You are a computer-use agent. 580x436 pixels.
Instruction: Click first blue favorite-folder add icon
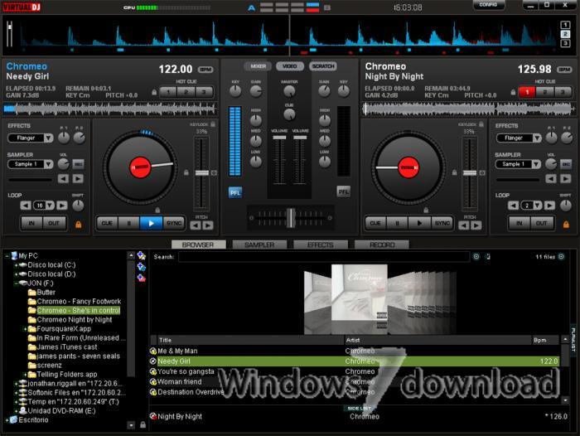click(x=142, y=255)
